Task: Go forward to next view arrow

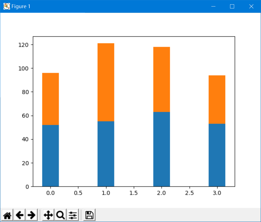Action: (x=31, y=215)
